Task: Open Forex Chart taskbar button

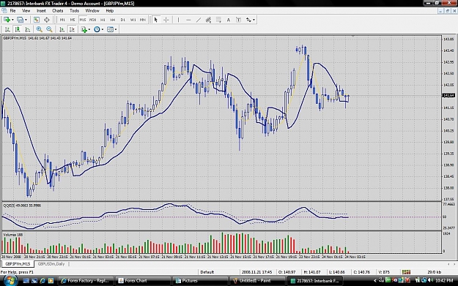Action: click(x=142, y=281)
